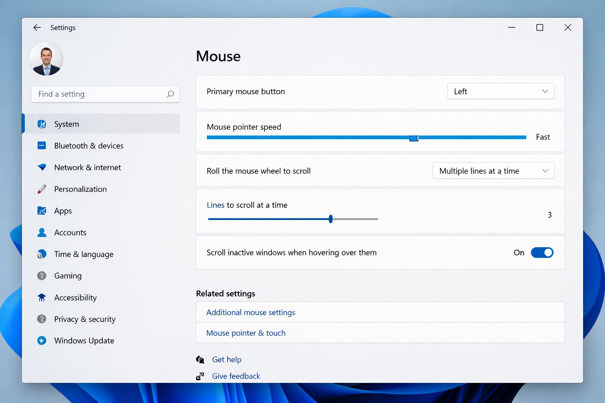Click the Accessibility figure icon
Screen dimensions: 605x403
click(42, 297)
